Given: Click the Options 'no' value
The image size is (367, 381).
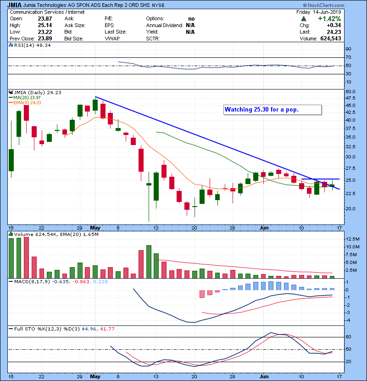Looking at the screenshot, I should (191, 19).
